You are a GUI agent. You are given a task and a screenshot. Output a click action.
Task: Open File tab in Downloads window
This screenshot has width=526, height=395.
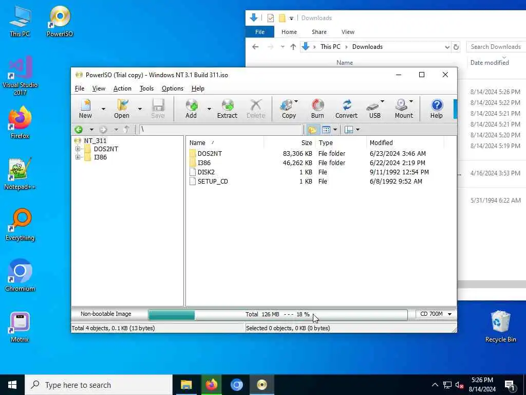[x=260, y=32]
